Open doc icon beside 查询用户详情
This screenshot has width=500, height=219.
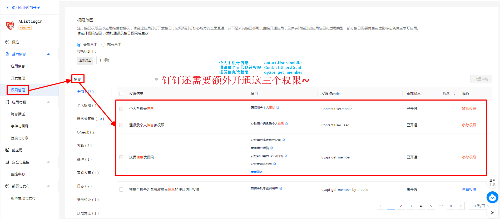tap(272, 148)
